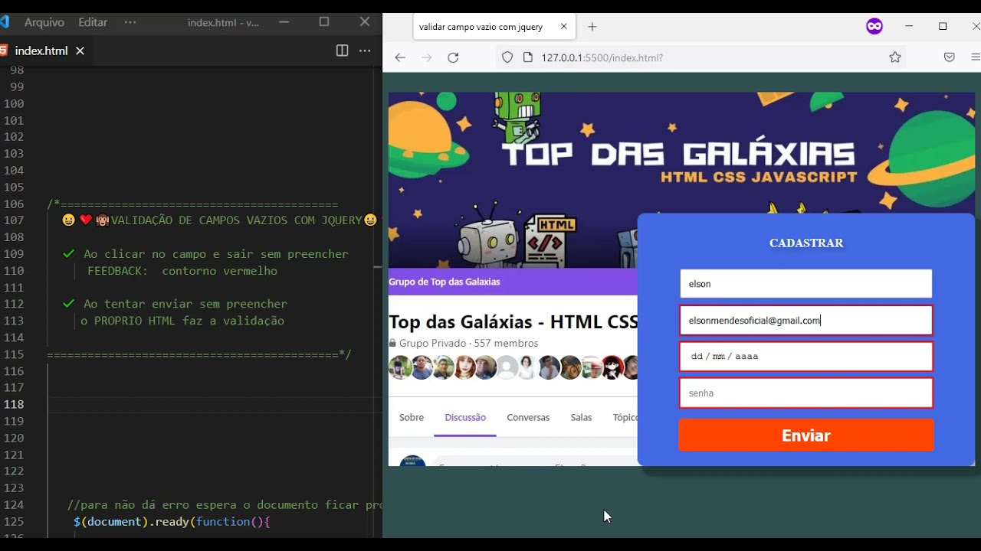Close the index.html editor tab
This screenshot has height=551, width=981.
tap(80, 51)
